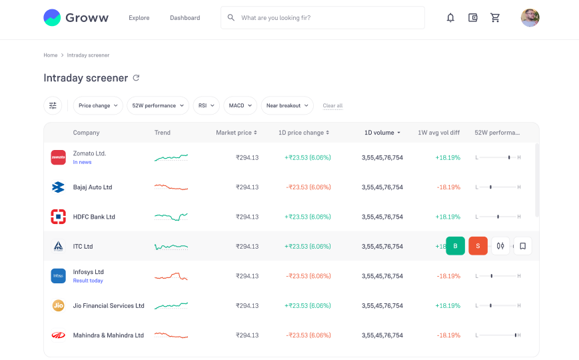Click the 1W avg vol diff header
The image size is (579, 360).
438,132
